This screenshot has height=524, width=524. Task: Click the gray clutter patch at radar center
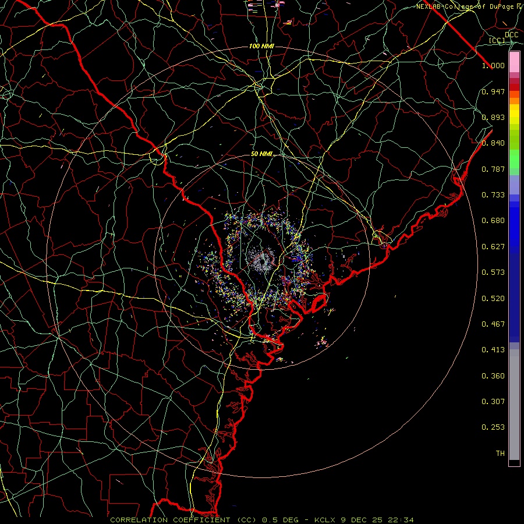click(261, 259)
